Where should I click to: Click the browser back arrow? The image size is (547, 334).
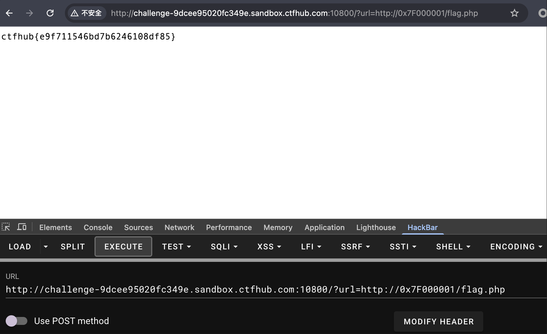point(9,13)
